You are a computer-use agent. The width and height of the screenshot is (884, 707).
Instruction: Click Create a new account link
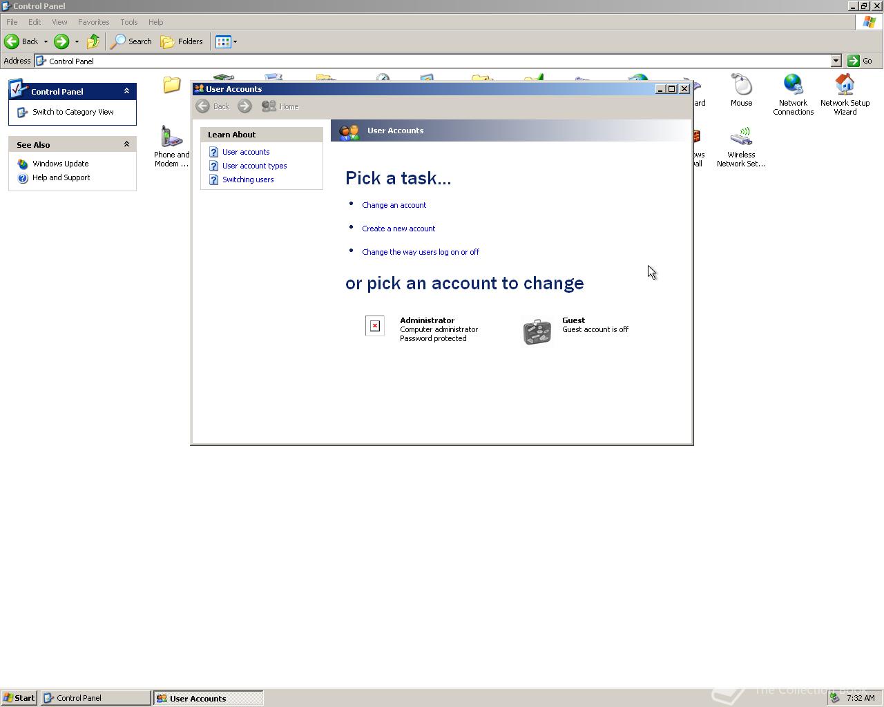398,229
